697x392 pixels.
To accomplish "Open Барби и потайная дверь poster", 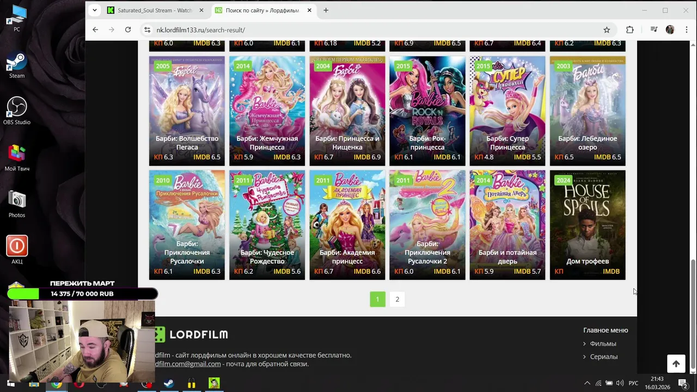I will (x=508, y=225).
